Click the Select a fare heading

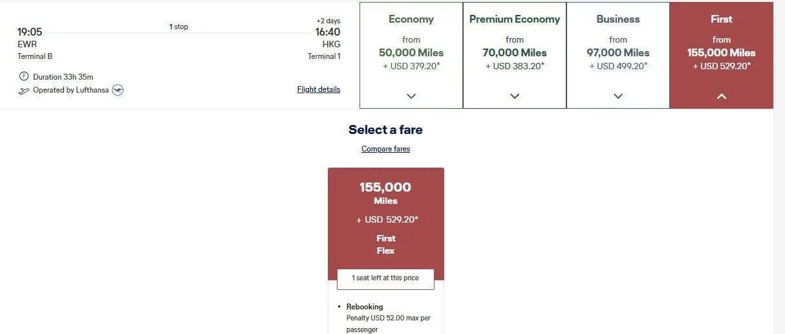pos(385,129)
